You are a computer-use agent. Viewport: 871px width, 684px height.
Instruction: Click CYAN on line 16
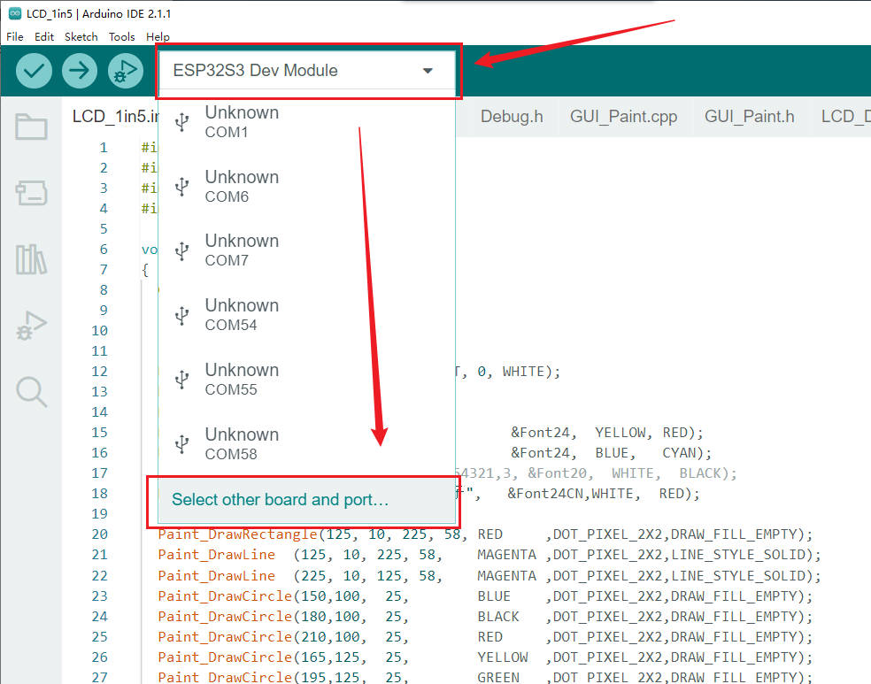679,453
